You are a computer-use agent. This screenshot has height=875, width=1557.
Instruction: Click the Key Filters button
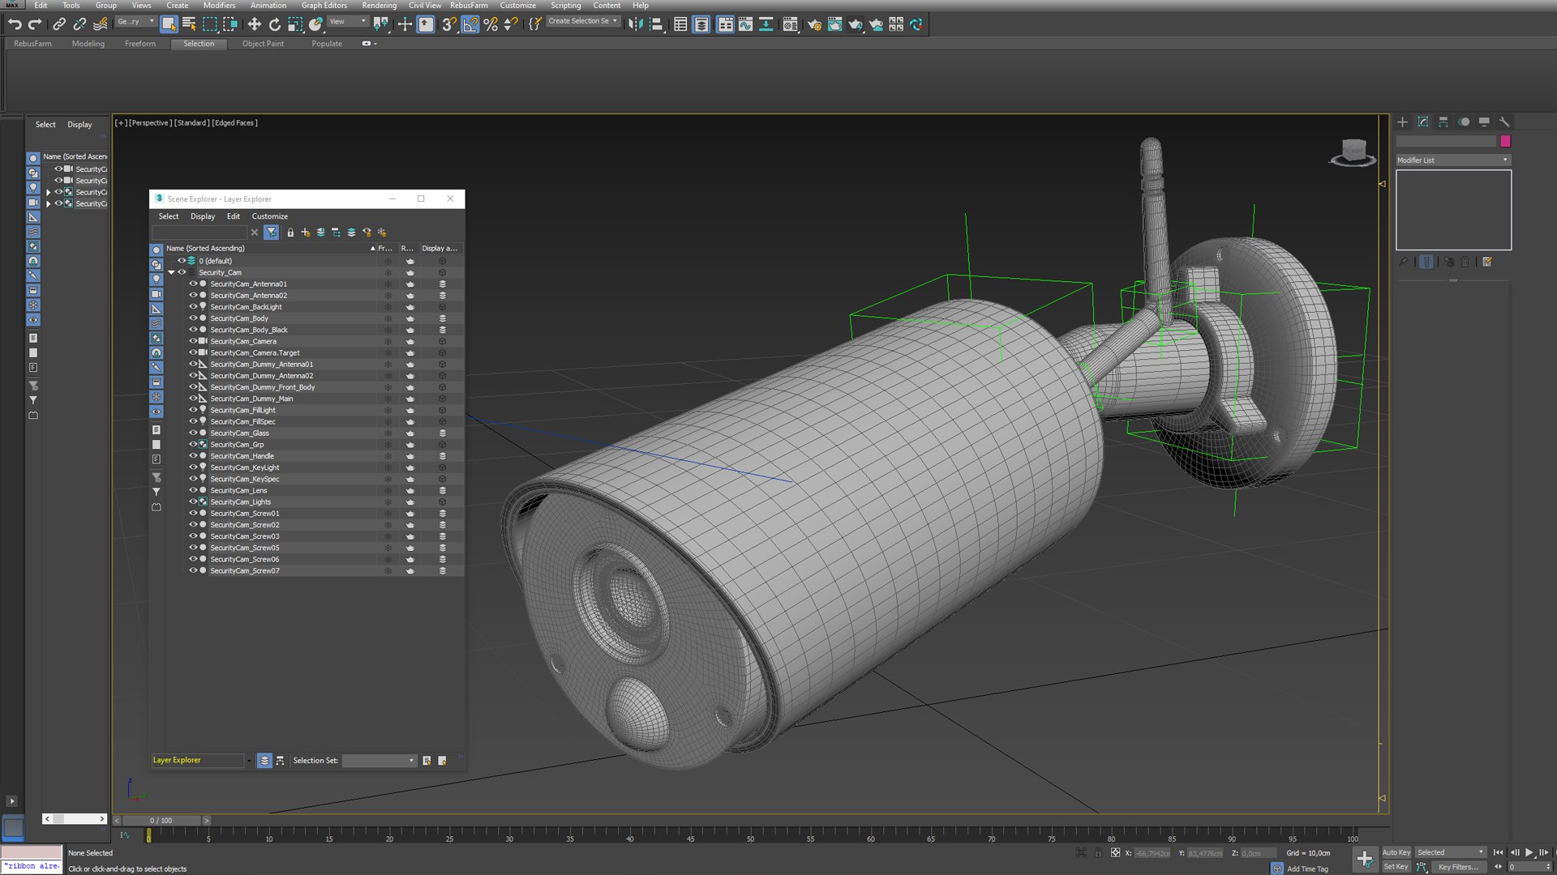(1457, 867)
